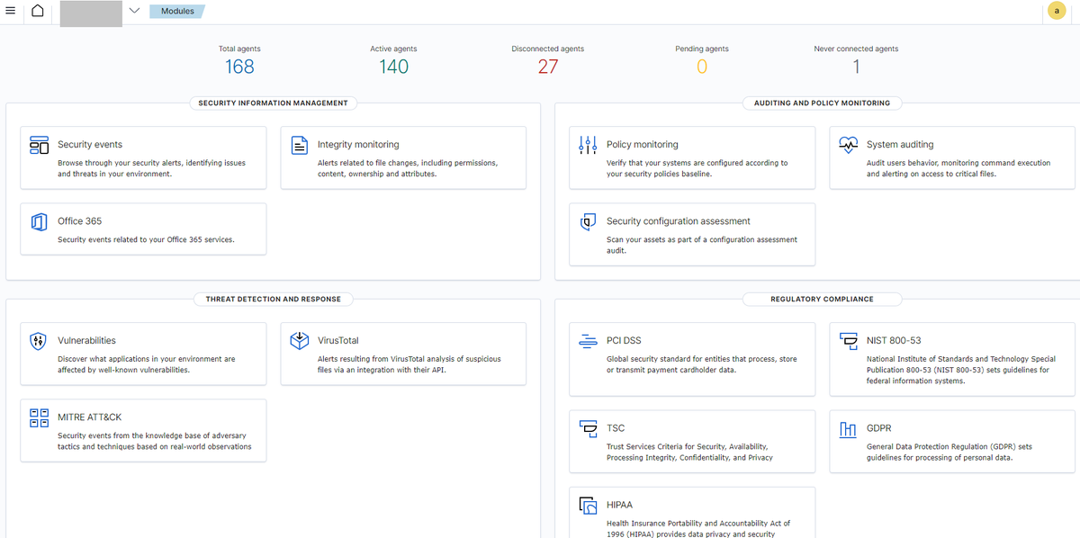Click the PCI DSS icon
This screenshot has height=538, width=1080.
pos(588,341)
